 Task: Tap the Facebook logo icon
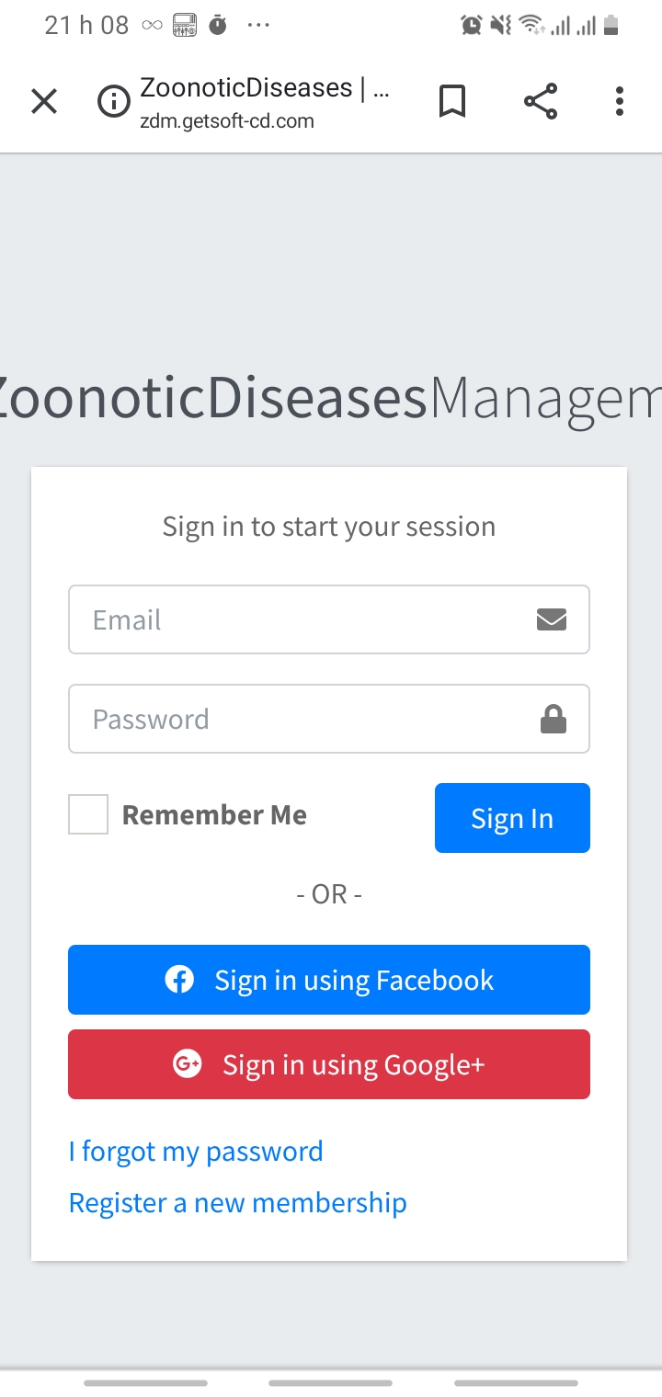pos(179,980)
